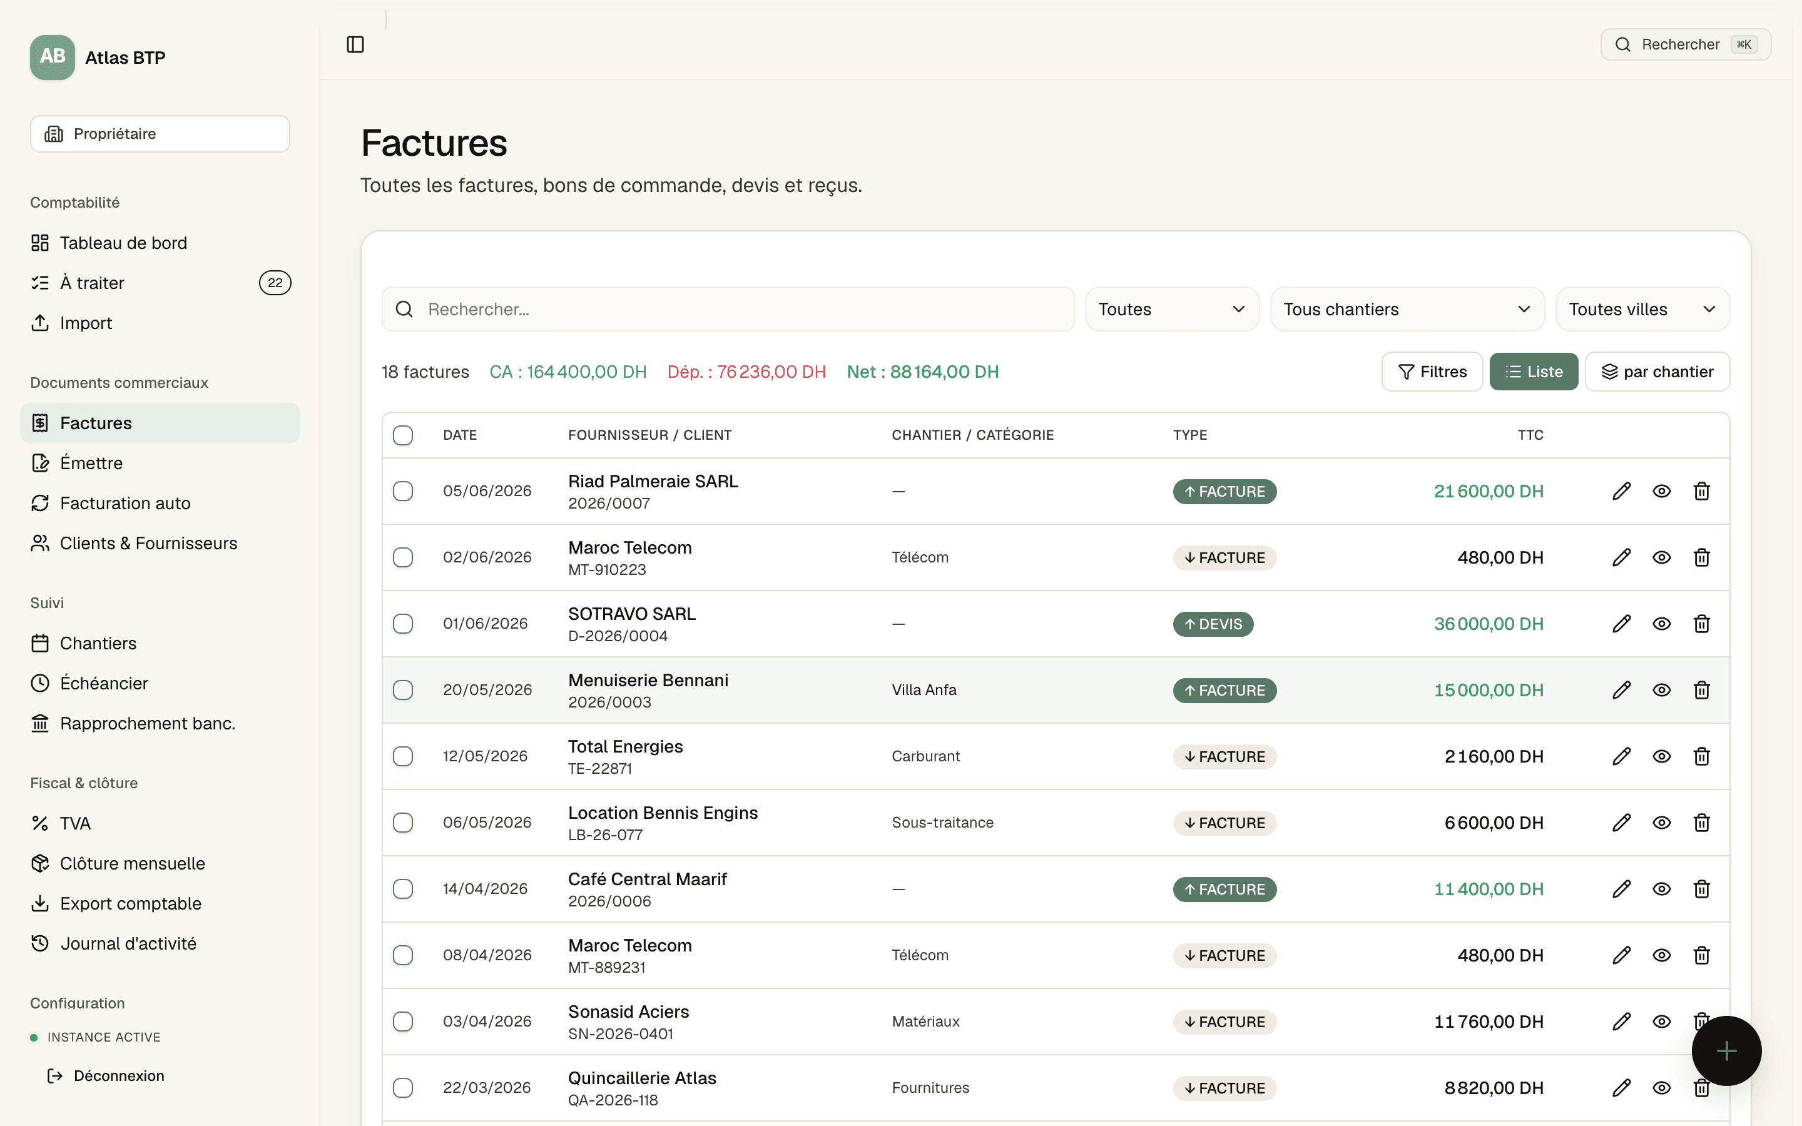Open Chantiers in sidebar
The width and height of the screenshot is (1802, 1126).
pos(160,644)
